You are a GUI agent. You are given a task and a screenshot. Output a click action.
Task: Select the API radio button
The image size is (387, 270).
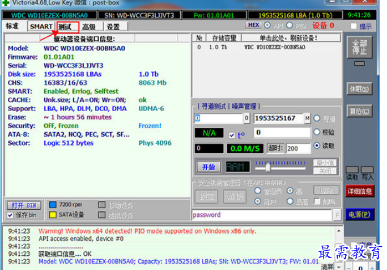click(267, 25)
